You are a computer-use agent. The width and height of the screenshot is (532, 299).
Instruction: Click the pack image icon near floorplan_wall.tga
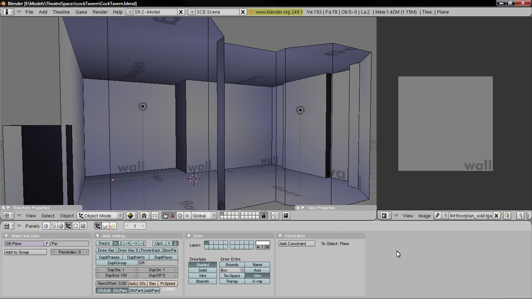[x=507, y=216]
